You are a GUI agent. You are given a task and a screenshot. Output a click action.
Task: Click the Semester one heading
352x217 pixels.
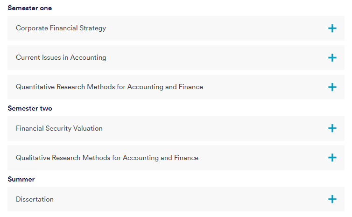click(x=30, y=8)
